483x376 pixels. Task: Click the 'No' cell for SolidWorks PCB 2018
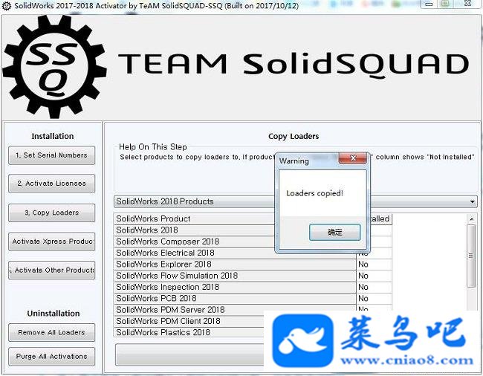pos(375,299)
